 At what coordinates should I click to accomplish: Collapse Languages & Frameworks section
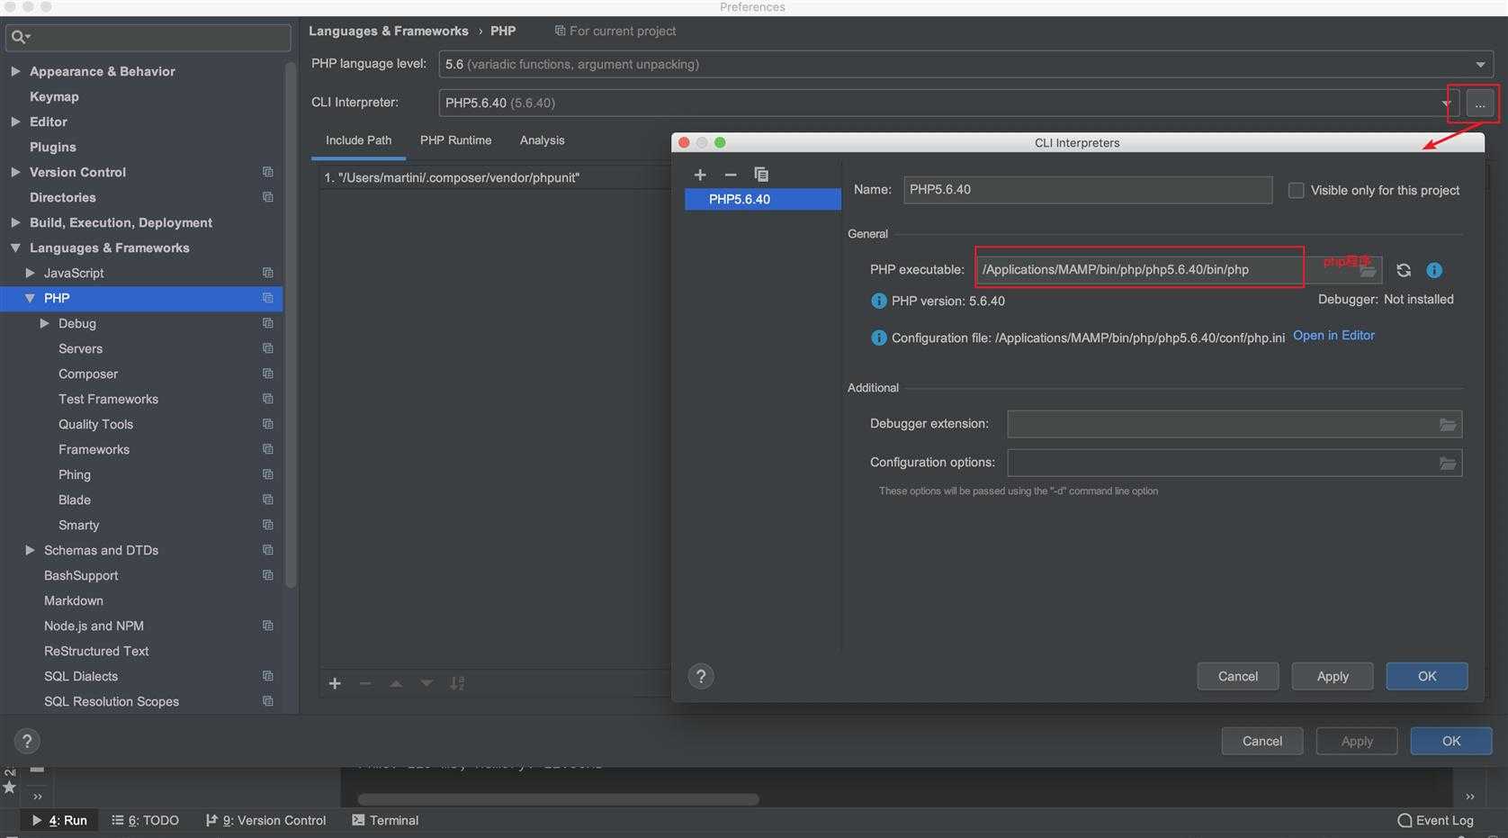pyautogui.click(x=15, y=248)
